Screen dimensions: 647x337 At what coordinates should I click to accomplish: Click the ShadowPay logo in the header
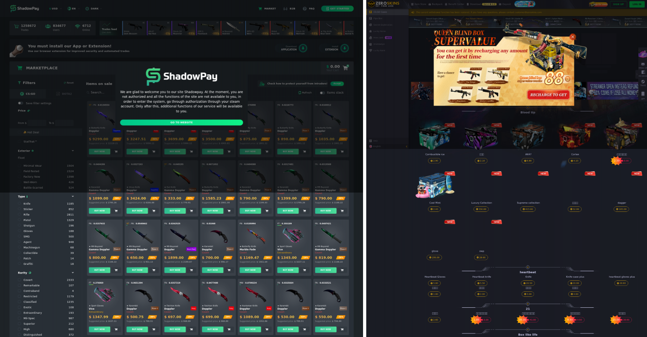pos(26,8)
